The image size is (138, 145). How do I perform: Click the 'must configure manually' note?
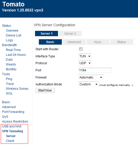coord(116,85)
